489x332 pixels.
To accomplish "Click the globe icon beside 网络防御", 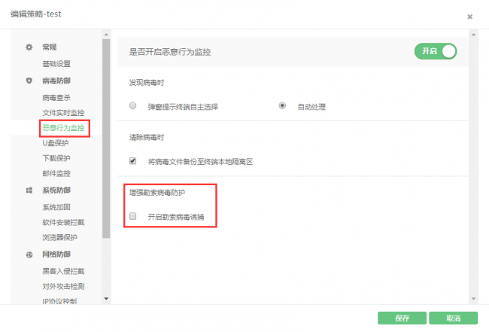I will [29, 254].
